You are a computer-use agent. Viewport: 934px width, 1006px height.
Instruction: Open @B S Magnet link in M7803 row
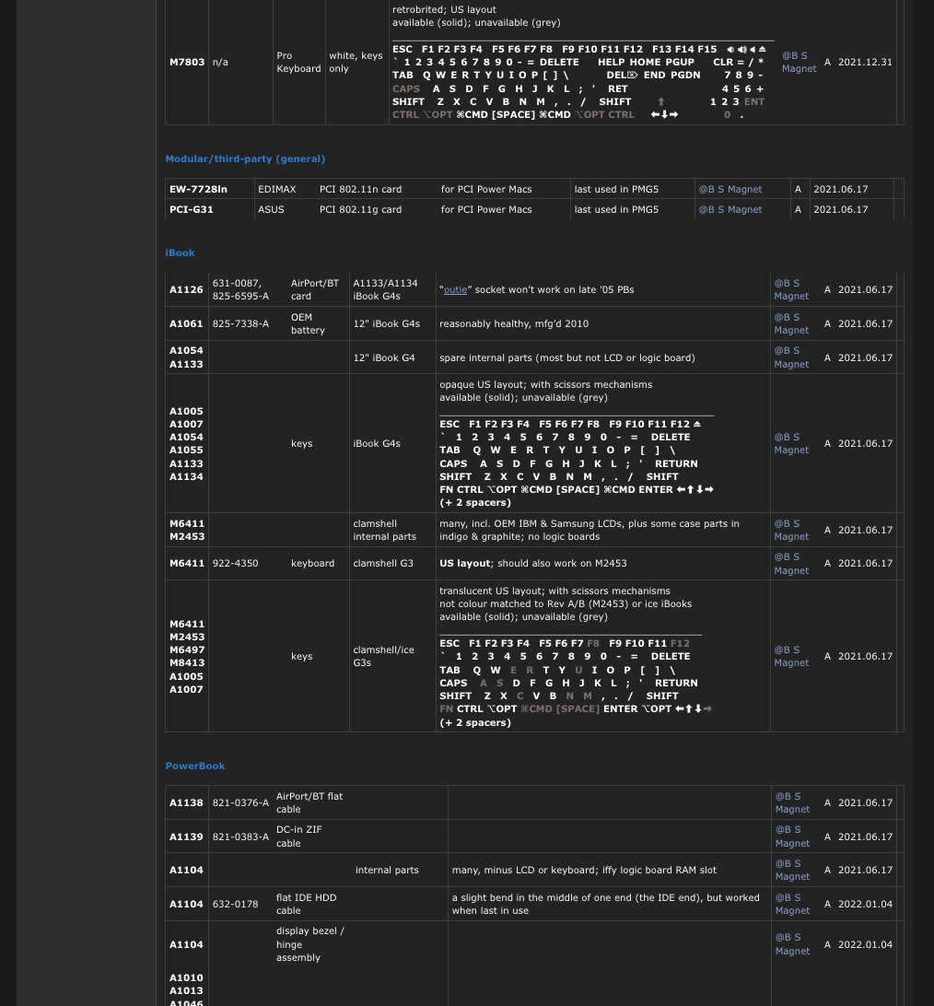click(799, 63)
